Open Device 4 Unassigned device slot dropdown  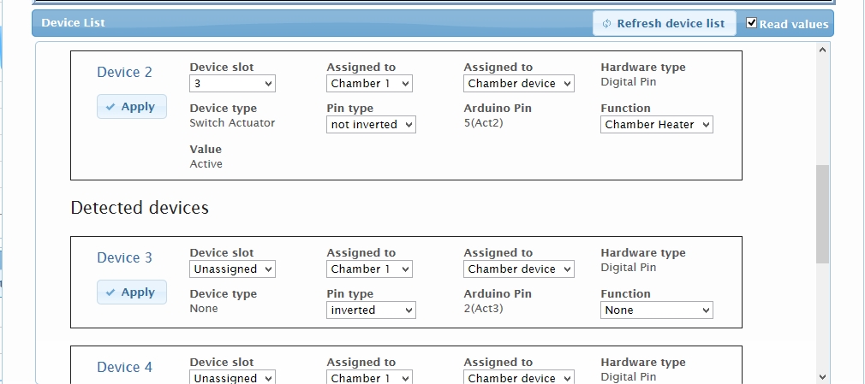[x=232, y=377]
